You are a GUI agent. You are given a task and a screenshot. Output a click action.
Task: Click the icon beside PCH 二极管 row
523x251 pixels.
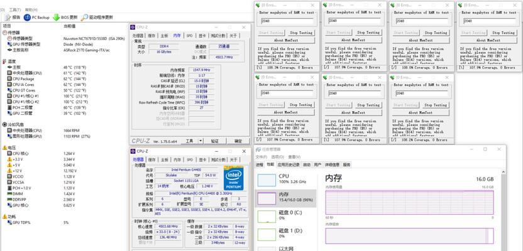(x=9, y=107)
